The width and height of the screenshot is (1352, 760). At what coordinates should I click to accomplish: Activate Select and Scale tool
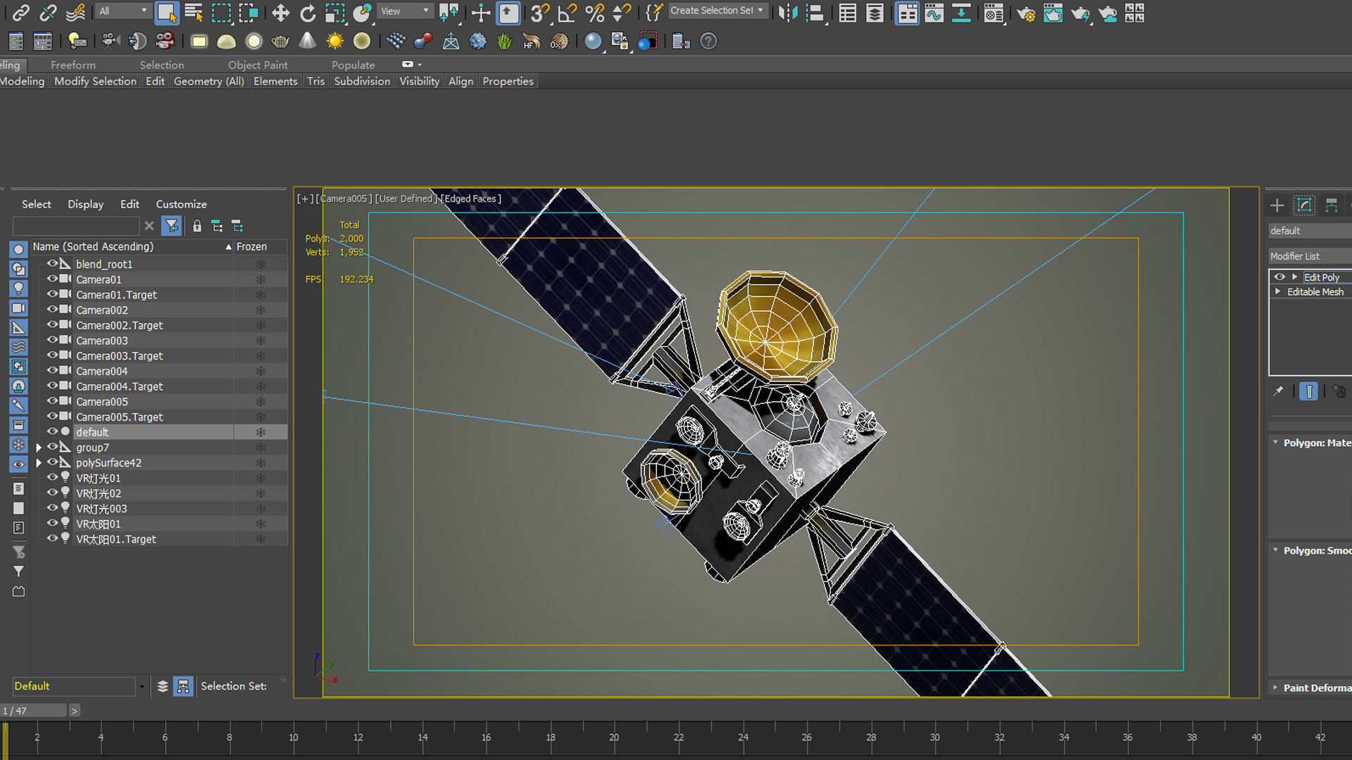(335, 12)
